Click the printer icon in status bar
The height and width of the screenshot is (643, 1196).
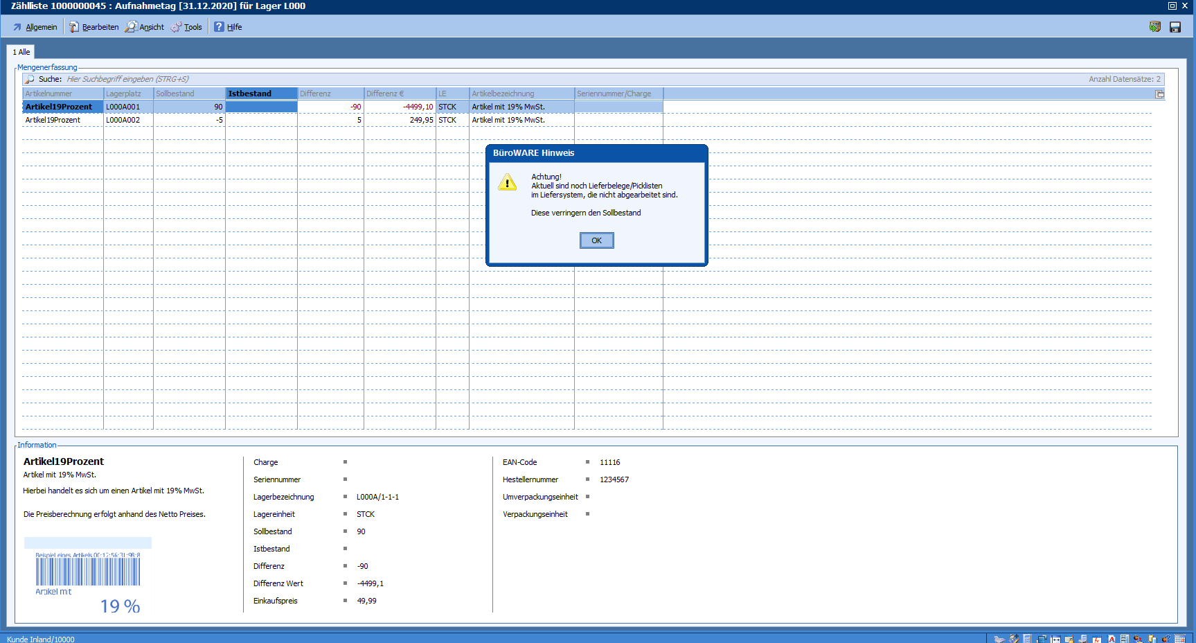[1082, 639]
